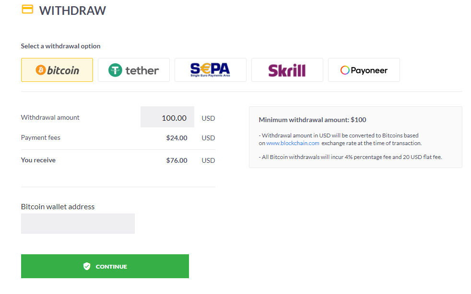471x294 pixels.
Task: Choose the SEPA withdrawal option
Action: (210, 70)
